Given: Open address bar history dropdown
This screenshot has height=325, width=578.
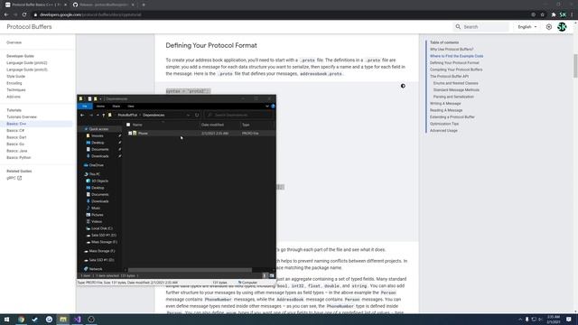Looking at the screenshot, I should (x=188, y=115).
